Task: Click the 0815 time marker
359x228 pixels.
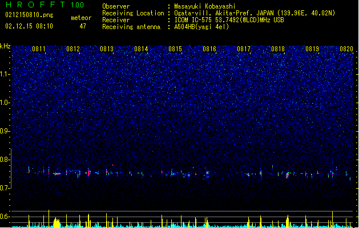Action: pyautogui.click(x=175, y=49)
